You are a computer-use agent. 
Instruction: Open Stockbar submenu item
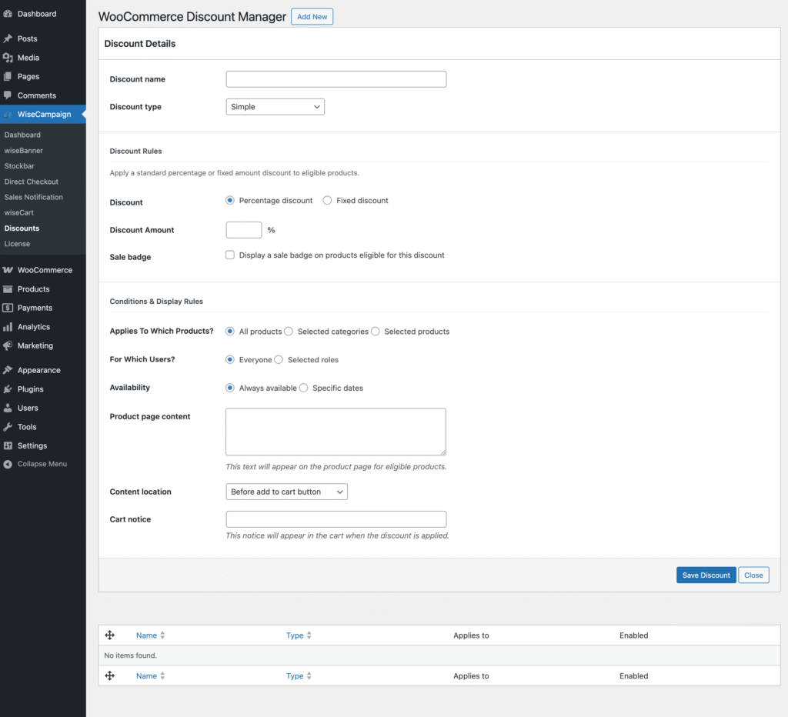[x=19, y=166]
